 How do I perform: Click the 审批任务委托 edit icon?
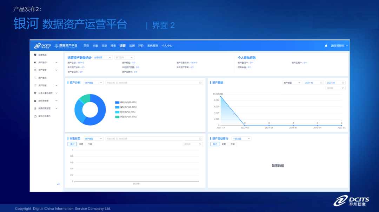coord(35,116)
